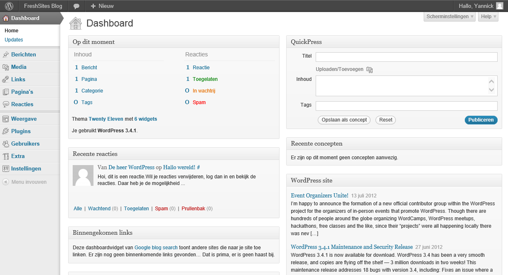508x275 pixels.
Task: Open Updates in the Dashboard submenu
Action: coord(14,40)
